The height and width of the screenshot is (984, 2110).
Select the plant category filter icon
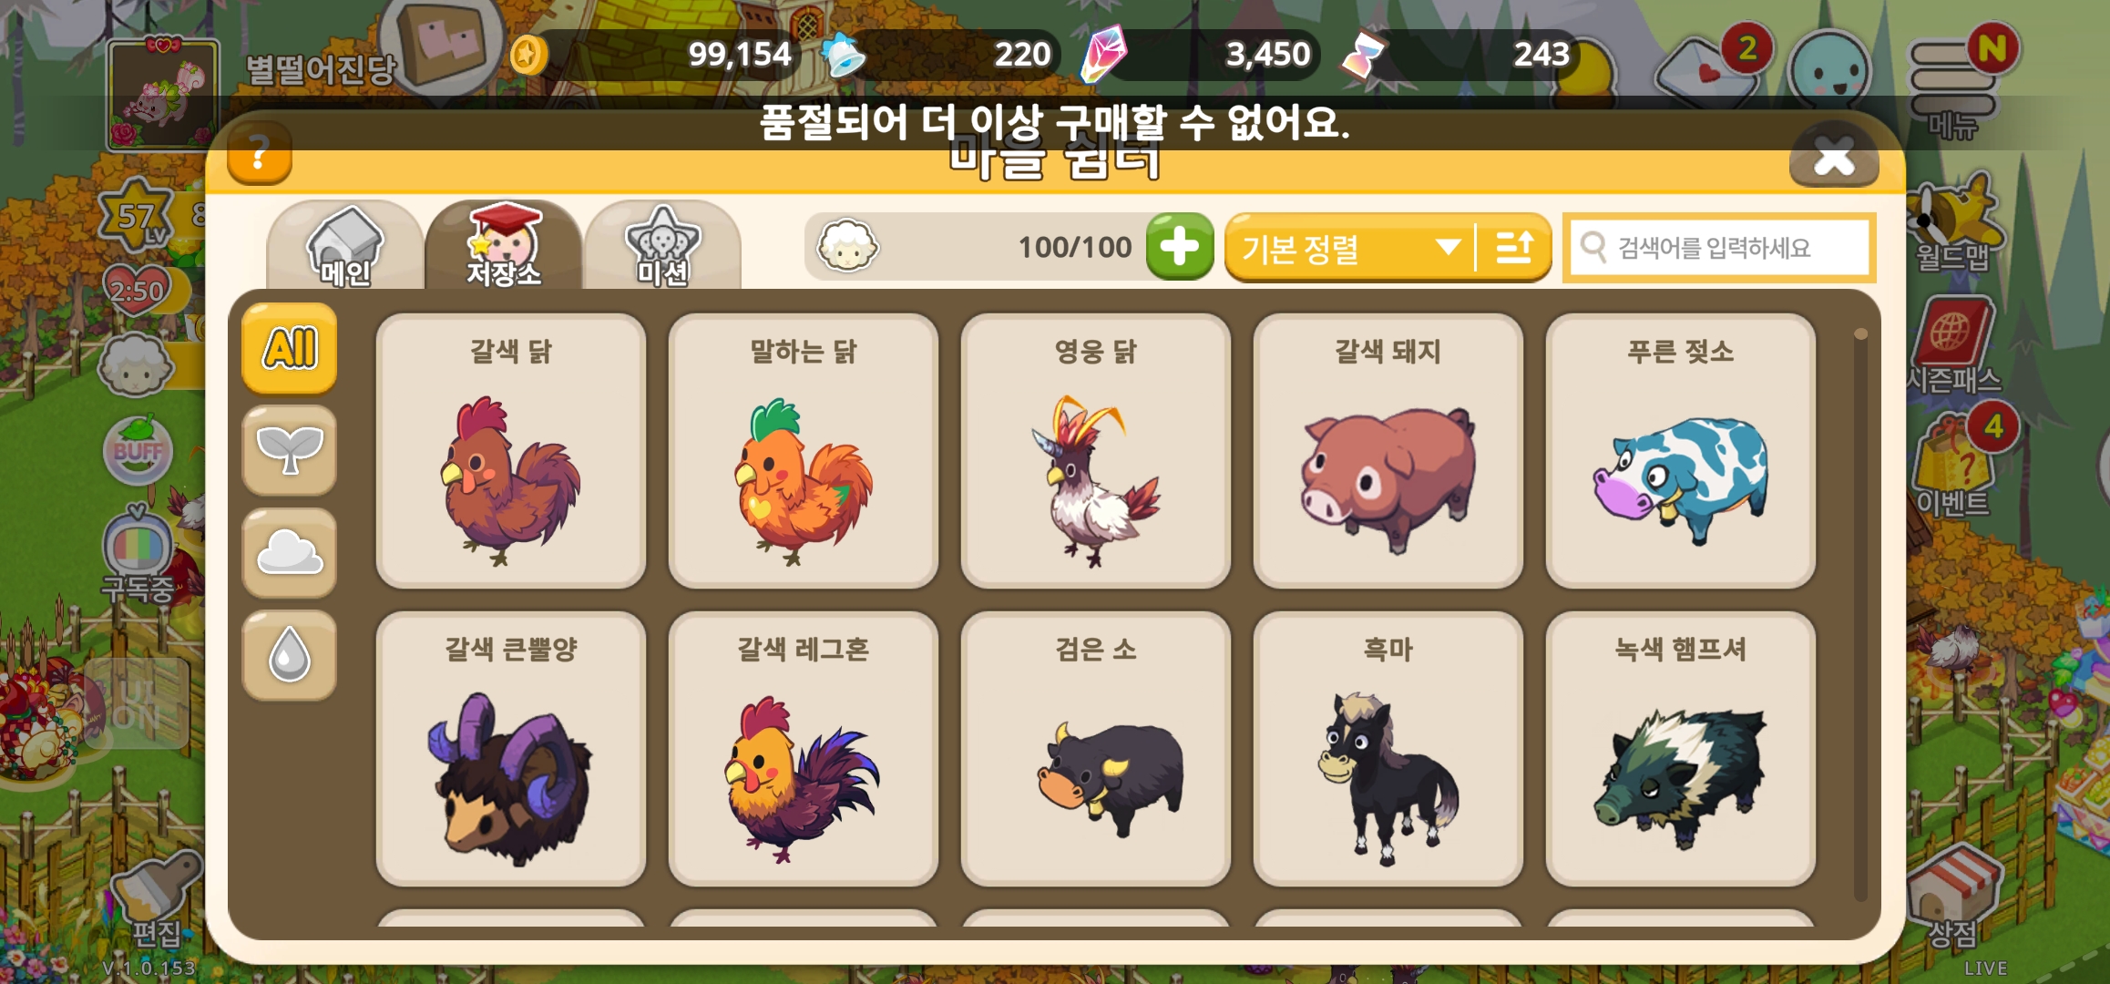[x=290, y=450]
